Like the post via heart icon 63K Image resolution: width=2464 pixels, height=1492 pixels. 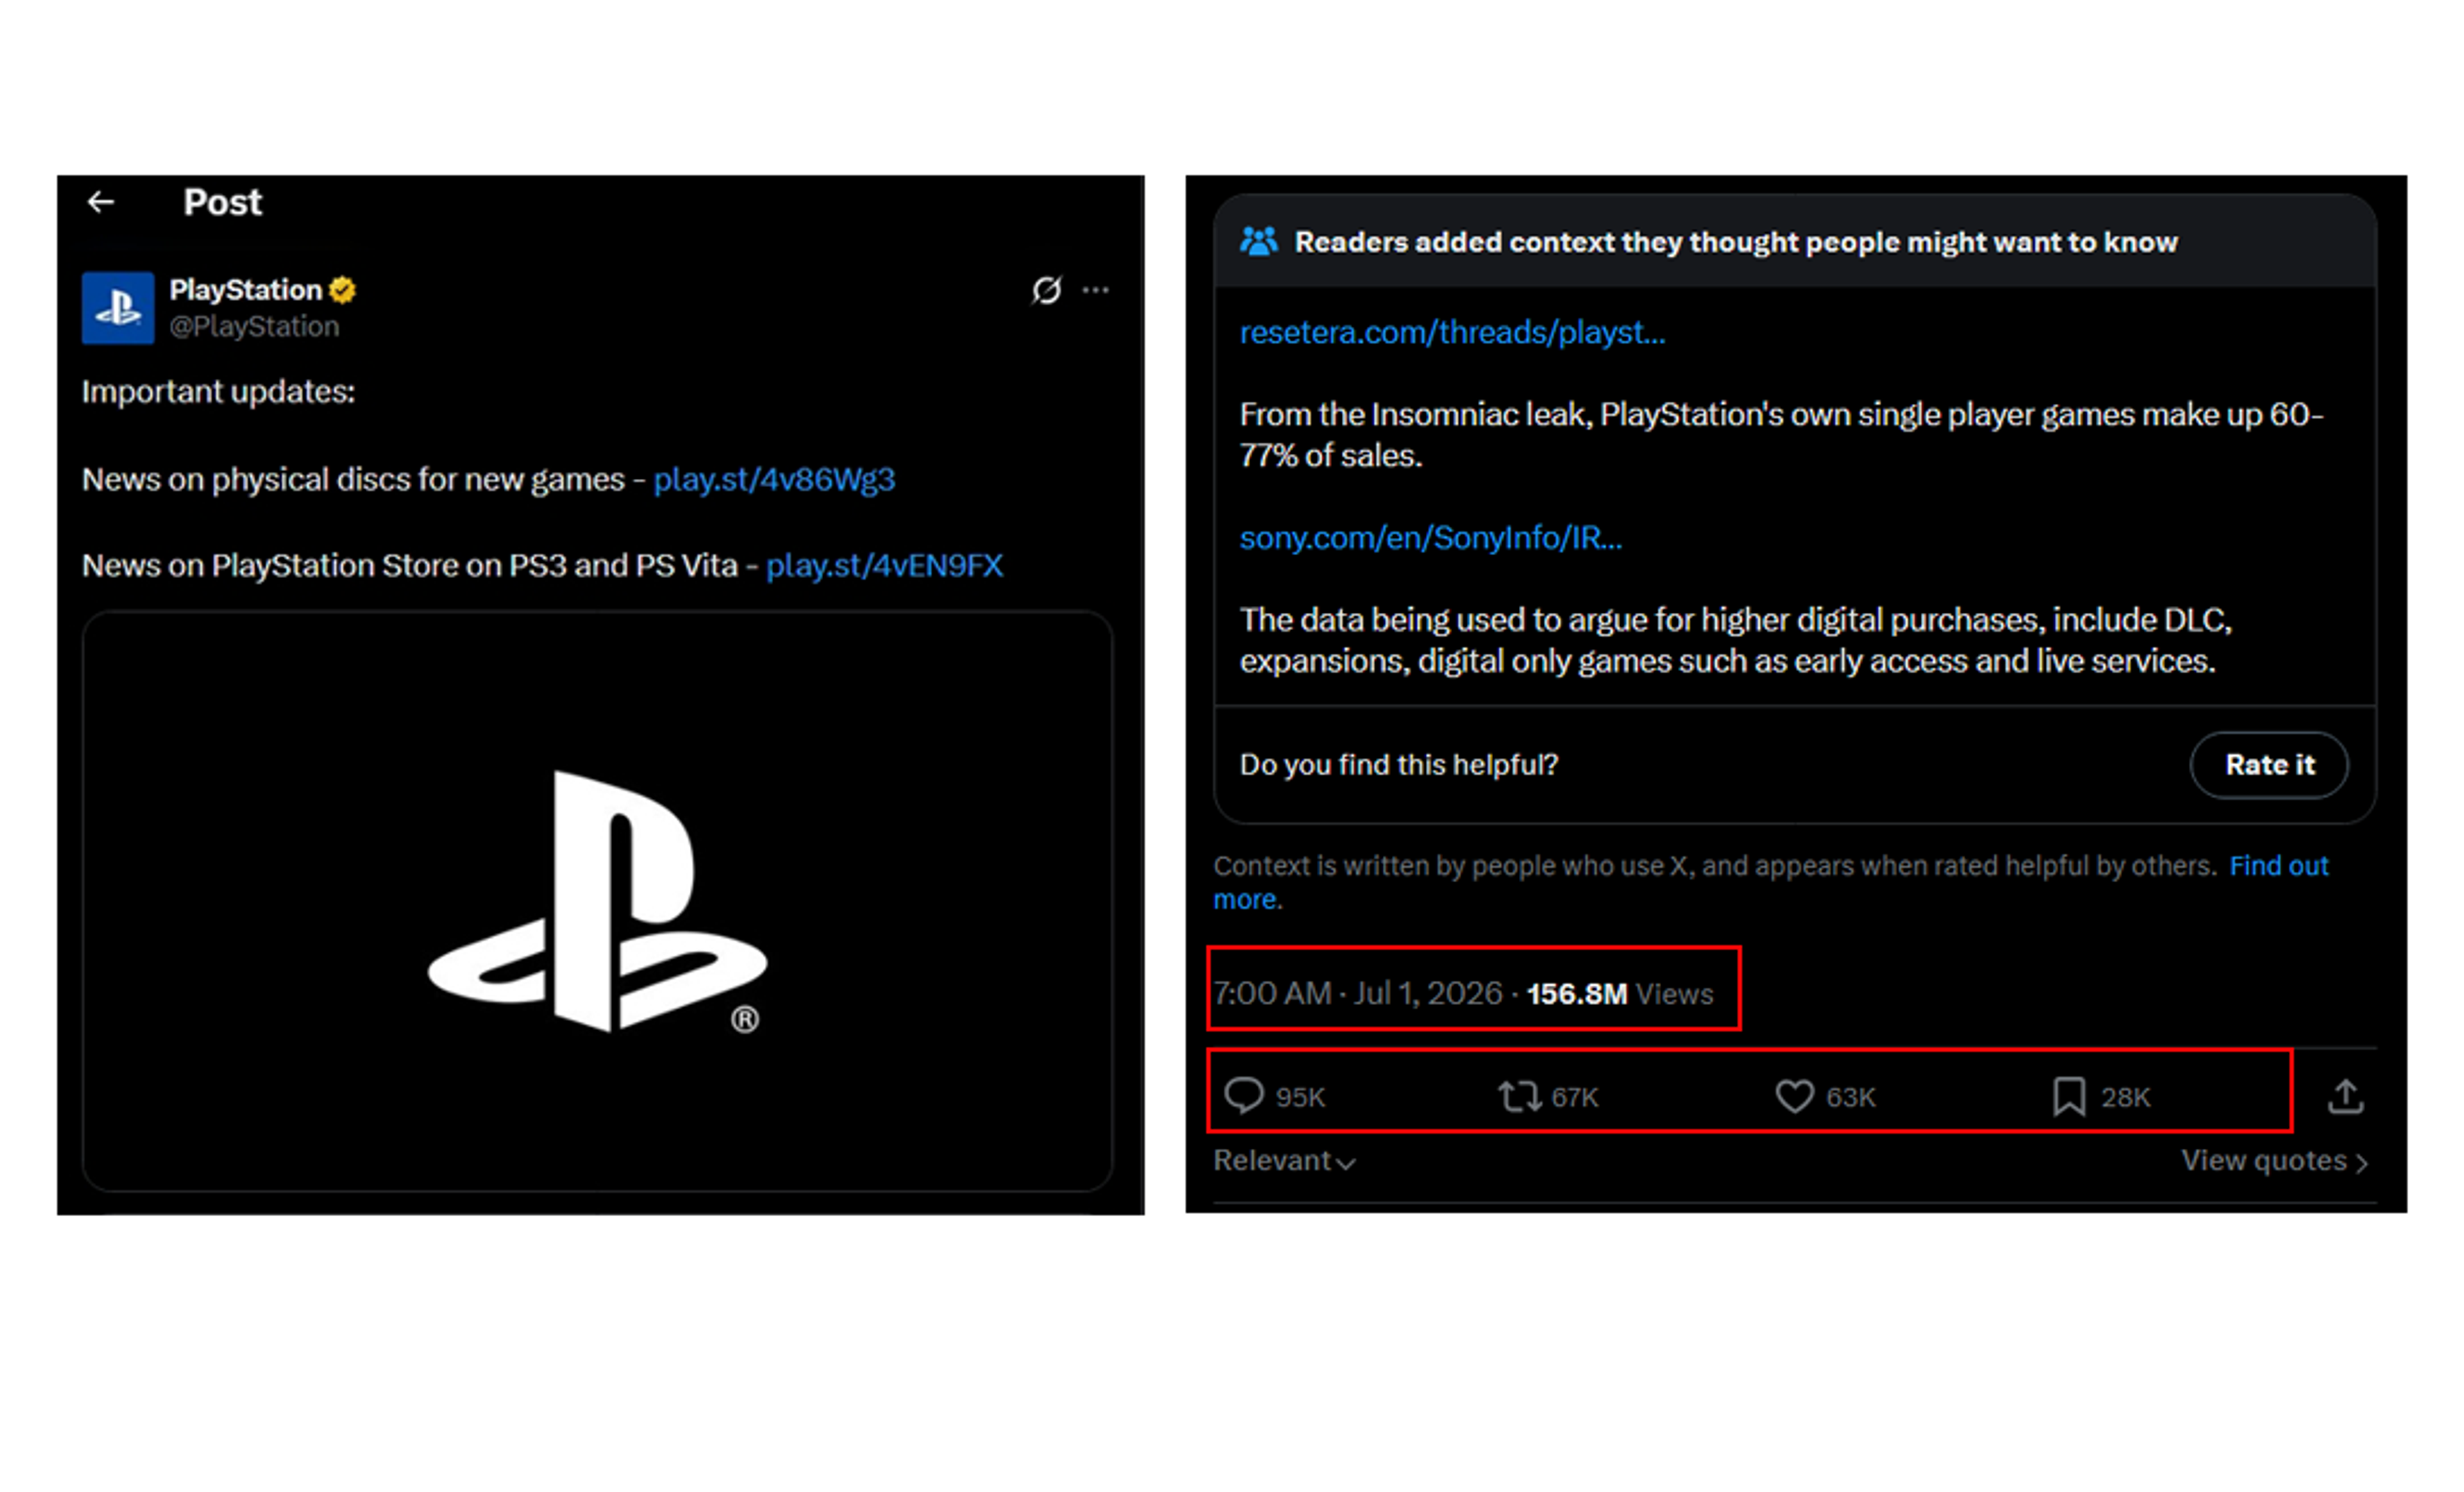(1794, 1096)
